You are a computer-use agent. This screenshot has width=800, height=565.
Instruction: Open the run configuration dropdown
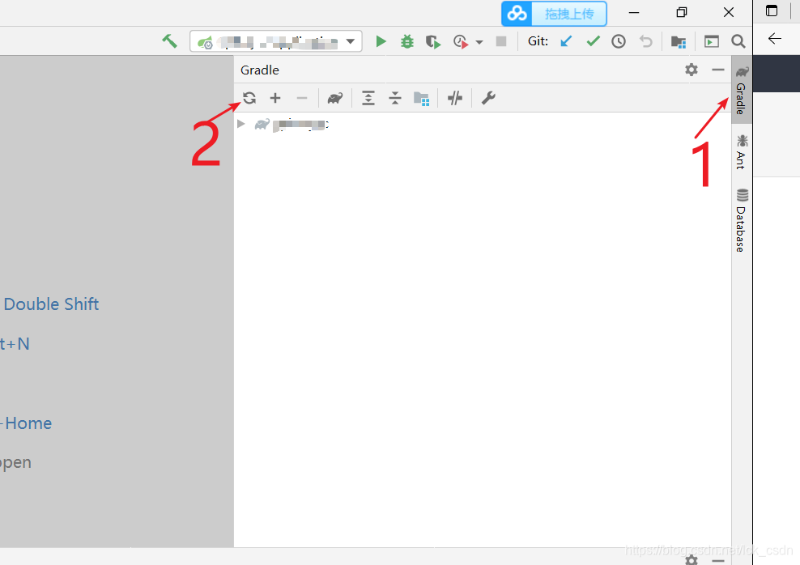click(276, 41)
